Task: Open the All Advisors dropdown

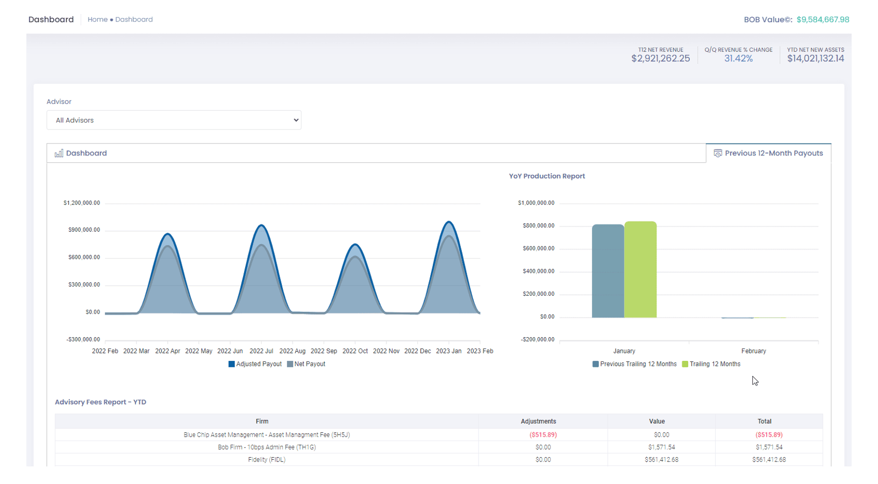Action: pyautogui.click(x=174, y=120)
